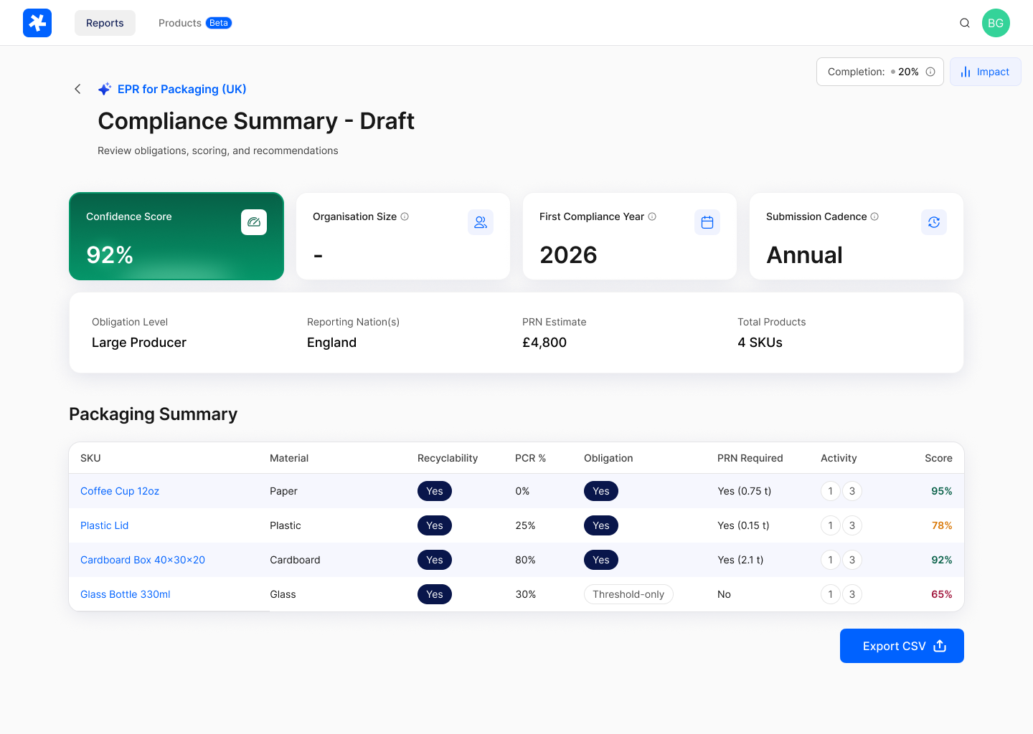Click the 20% completion progress indicator
The height and width of the screenshot is (734, 1033).
(905, 72)
